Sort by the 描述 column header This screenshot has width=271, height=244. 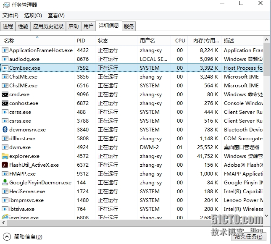[x=242, y=41]
